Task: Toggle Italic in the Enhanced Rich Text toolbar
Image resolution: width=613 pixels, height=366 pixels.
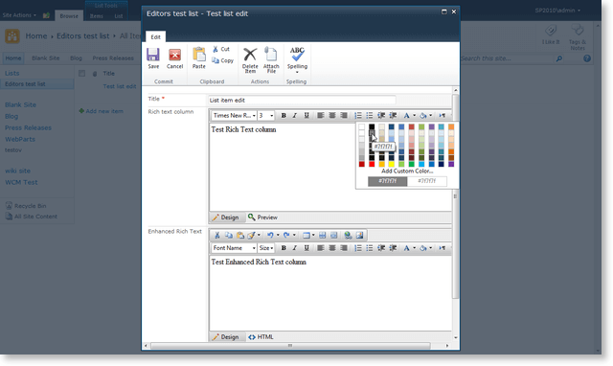Action: coord(295,248)
